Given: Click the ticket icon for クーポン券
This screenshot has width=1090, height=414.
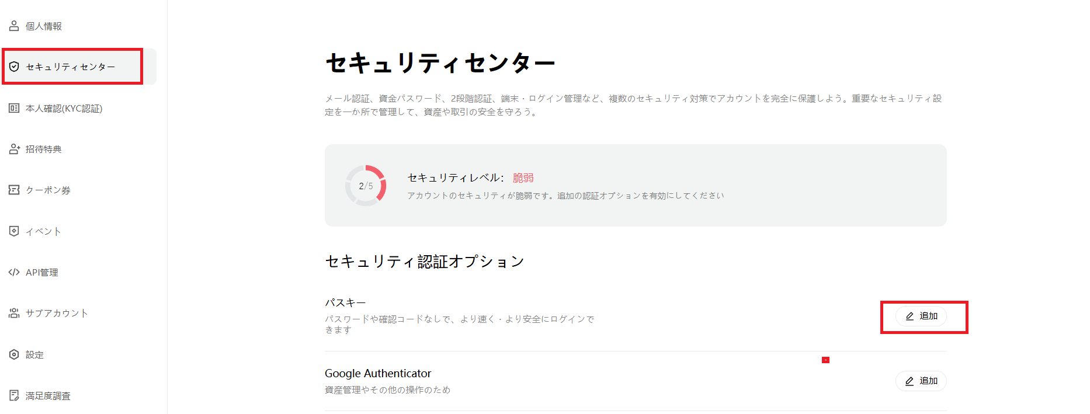Looking at the screenshot, I should pyautogui.click(x=14, y=190).
